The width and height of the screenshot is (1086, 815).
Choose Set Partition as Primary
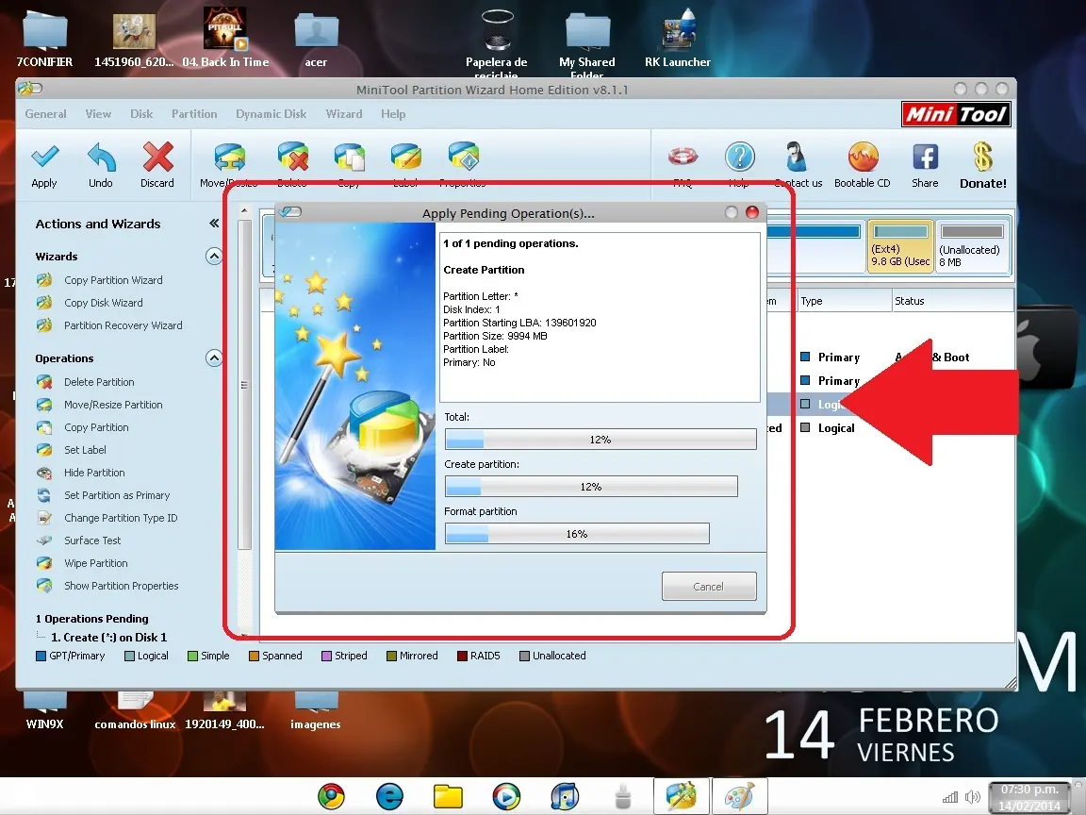[116, 495]
